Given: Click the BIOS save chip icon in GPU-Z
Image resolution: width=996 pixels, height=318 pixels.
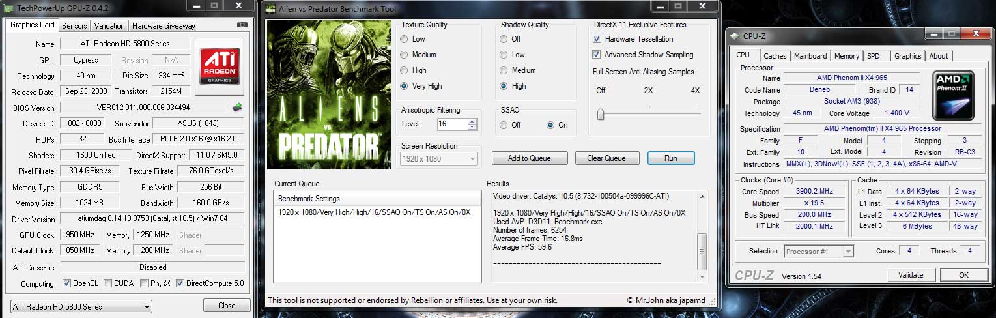Looking at the screenshot, I should [x=237, y=108].
